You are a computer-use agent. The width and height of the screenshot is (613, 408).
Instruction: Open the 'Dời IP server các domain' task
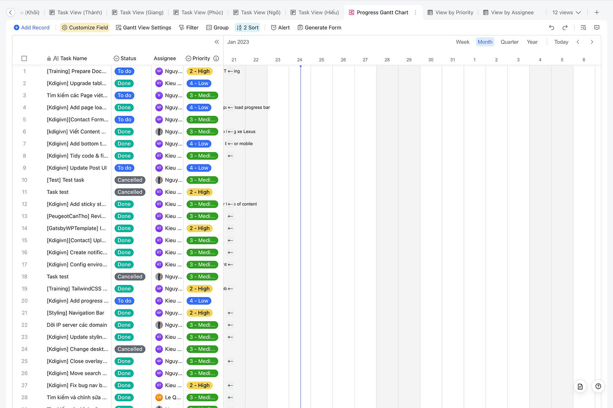tap(77, 325)
